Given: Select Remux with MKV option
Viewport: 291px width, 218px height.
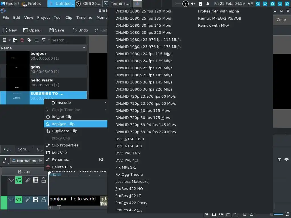Looking at the screenshot, I should pyautogui.click(x=213, y=25).
